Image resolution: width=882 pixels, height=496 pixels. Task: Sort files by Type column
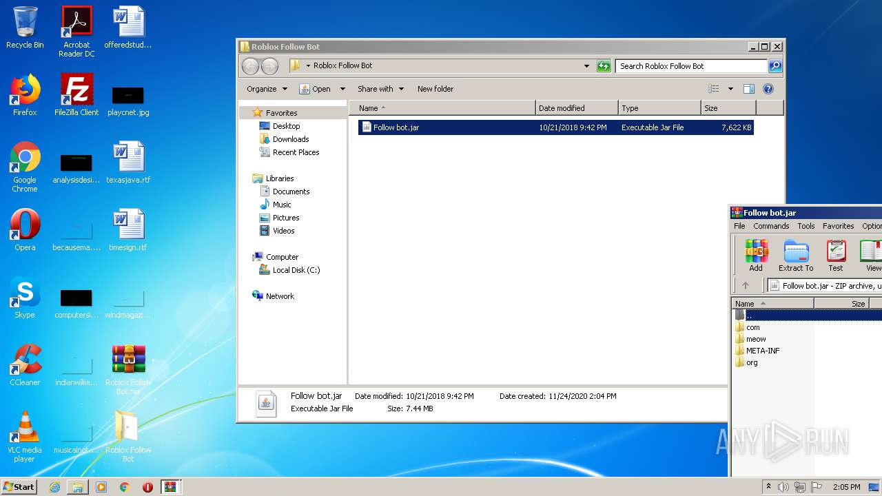tap(659, 108)
